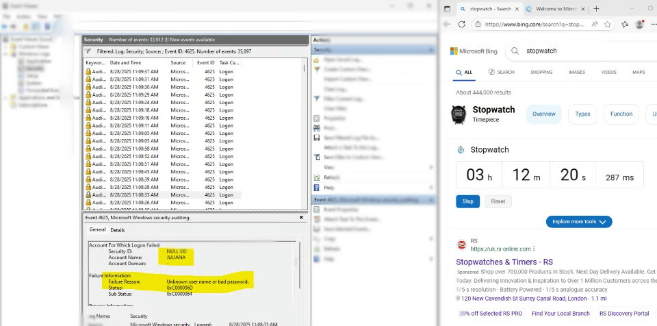The height and width of the screenshot is (326, 657).
Task: Click the Save Filtered Log File disk icon
Action: (x=317, y=138)
